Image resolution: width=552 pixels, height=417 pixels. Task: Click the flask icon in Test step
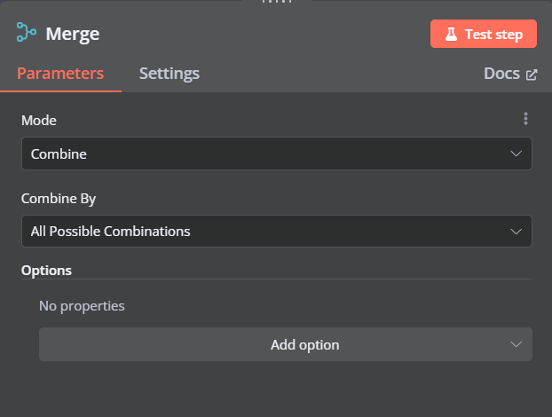(x=451, y=34)
